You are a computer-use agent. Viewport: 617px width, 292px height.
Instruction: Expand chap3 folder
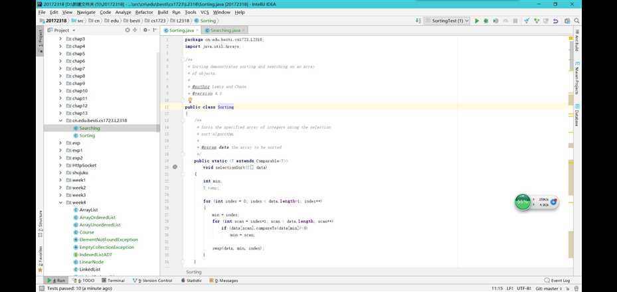tap(60, 39)
